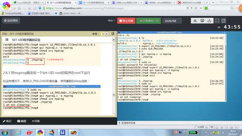Open the 问答 Q&A button
This screenshot has height=136, width=242.
point(36,121)
